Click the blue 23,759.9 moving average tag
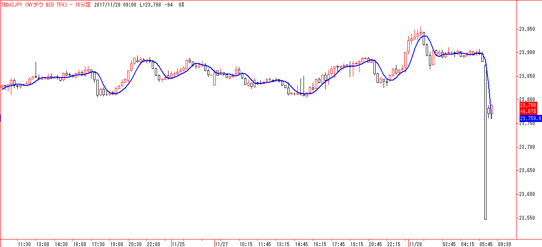The width and height of the screenshot is (542, 247). point(529,118)
